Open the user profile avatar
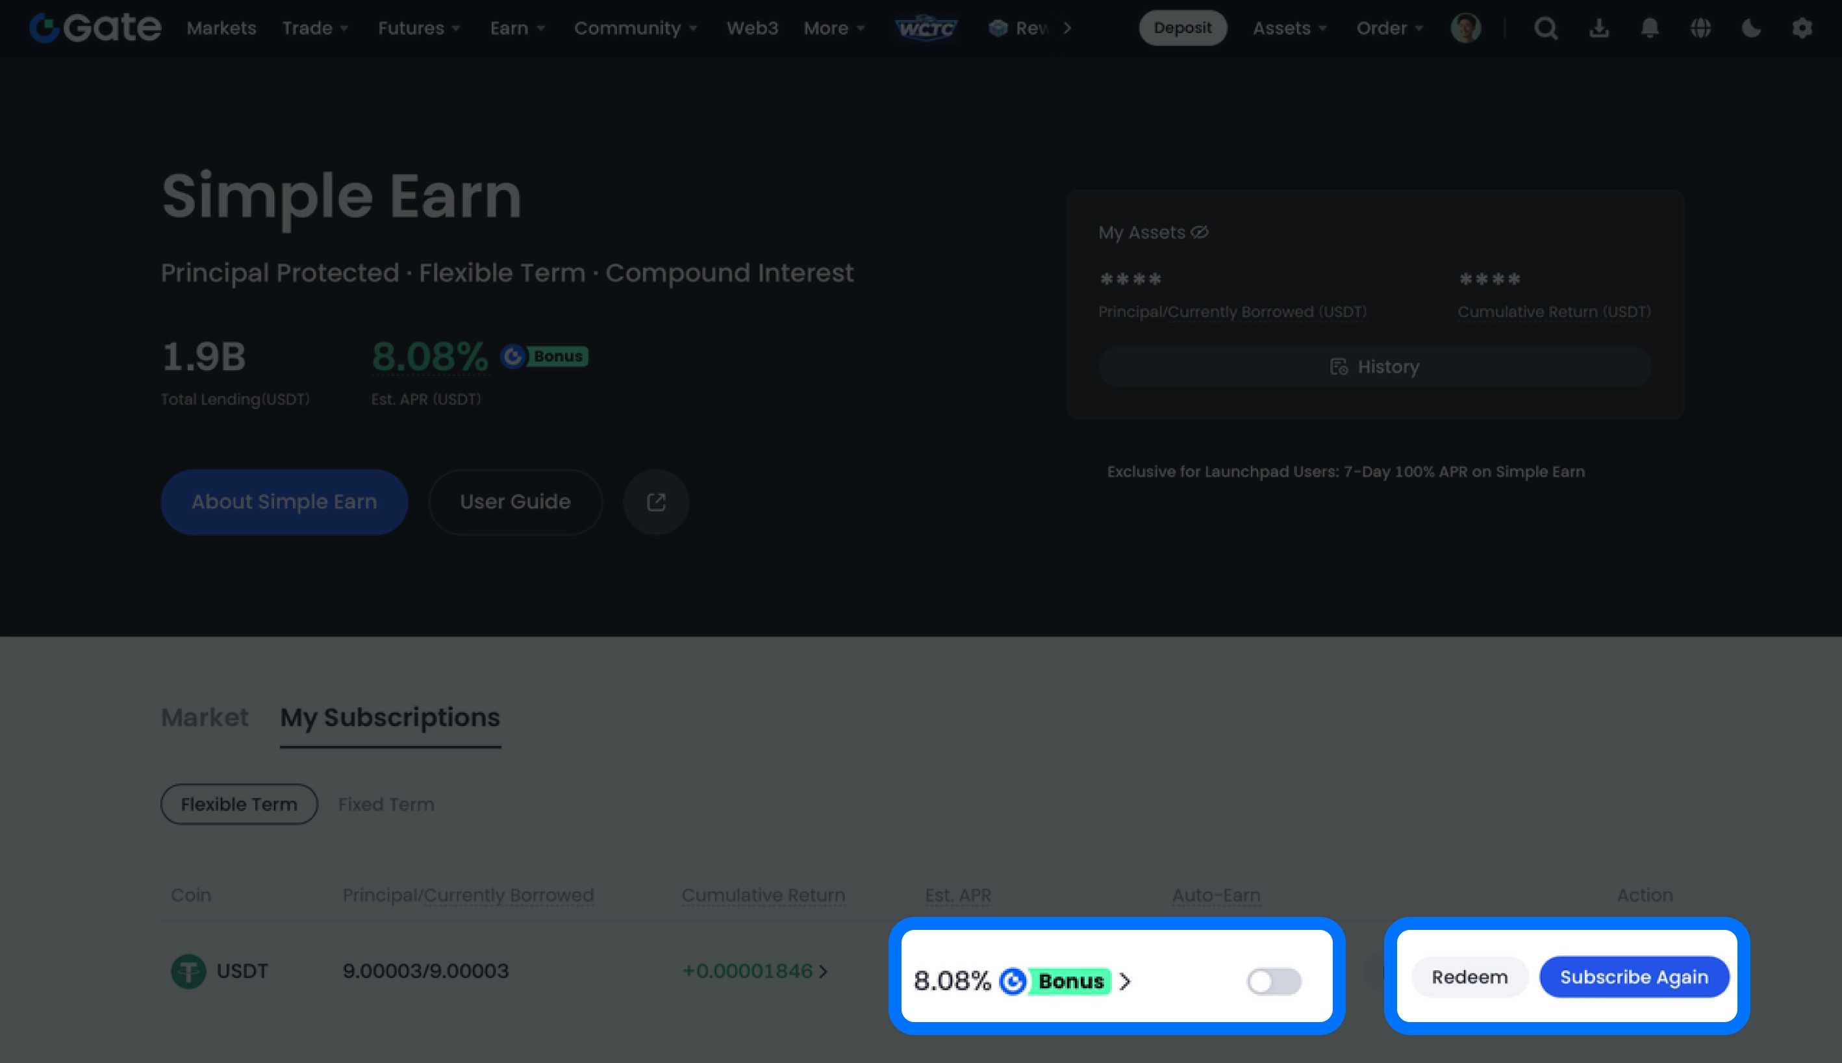 click(1465, 29)
